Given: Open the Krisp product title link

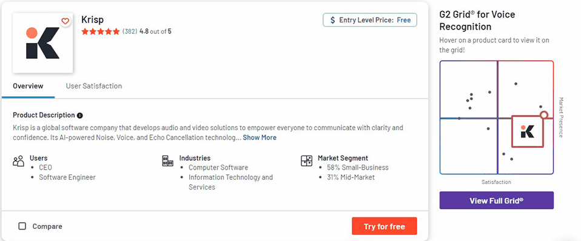Looking at the screenshot, I should 92,20.
